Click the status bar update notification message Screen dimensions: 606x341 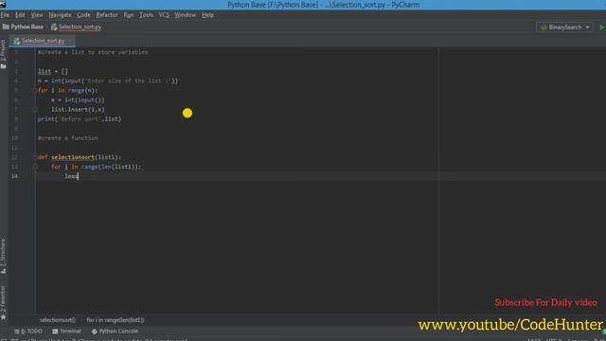coord(98,339)
